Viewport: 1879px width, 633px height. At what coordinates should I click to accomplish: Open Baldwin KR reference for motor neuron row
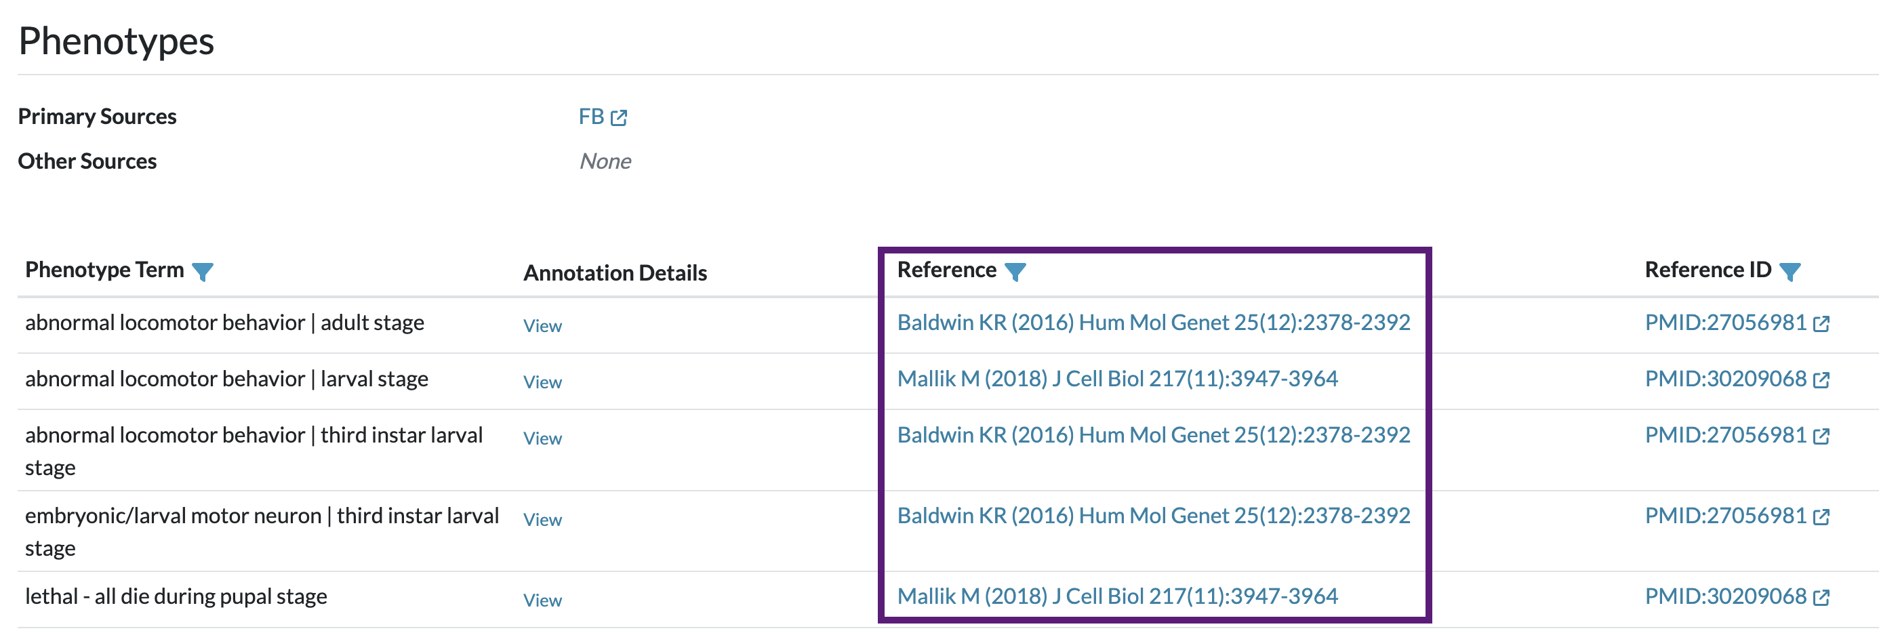tap(1153, 516)
